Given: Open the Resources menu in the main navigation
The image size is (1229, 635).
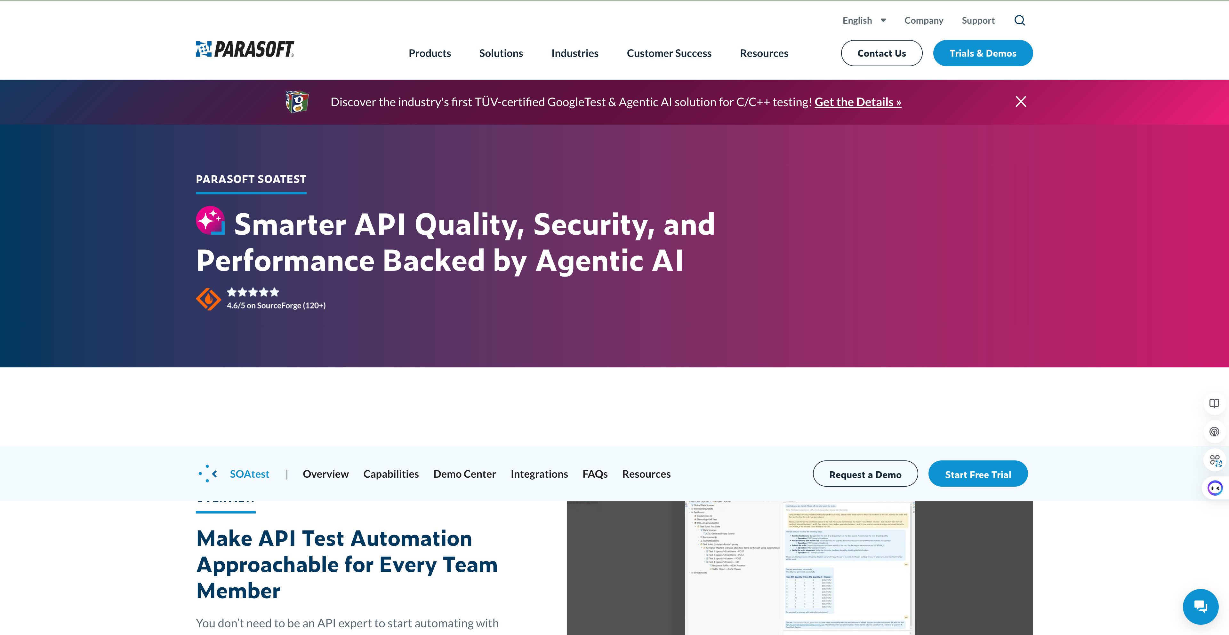Looking at the screenshot, I should pyautogui.click(x=764, y=53).
